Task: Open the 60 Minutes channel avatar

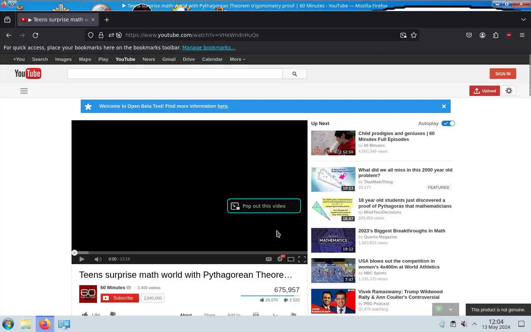Action: 88,294
